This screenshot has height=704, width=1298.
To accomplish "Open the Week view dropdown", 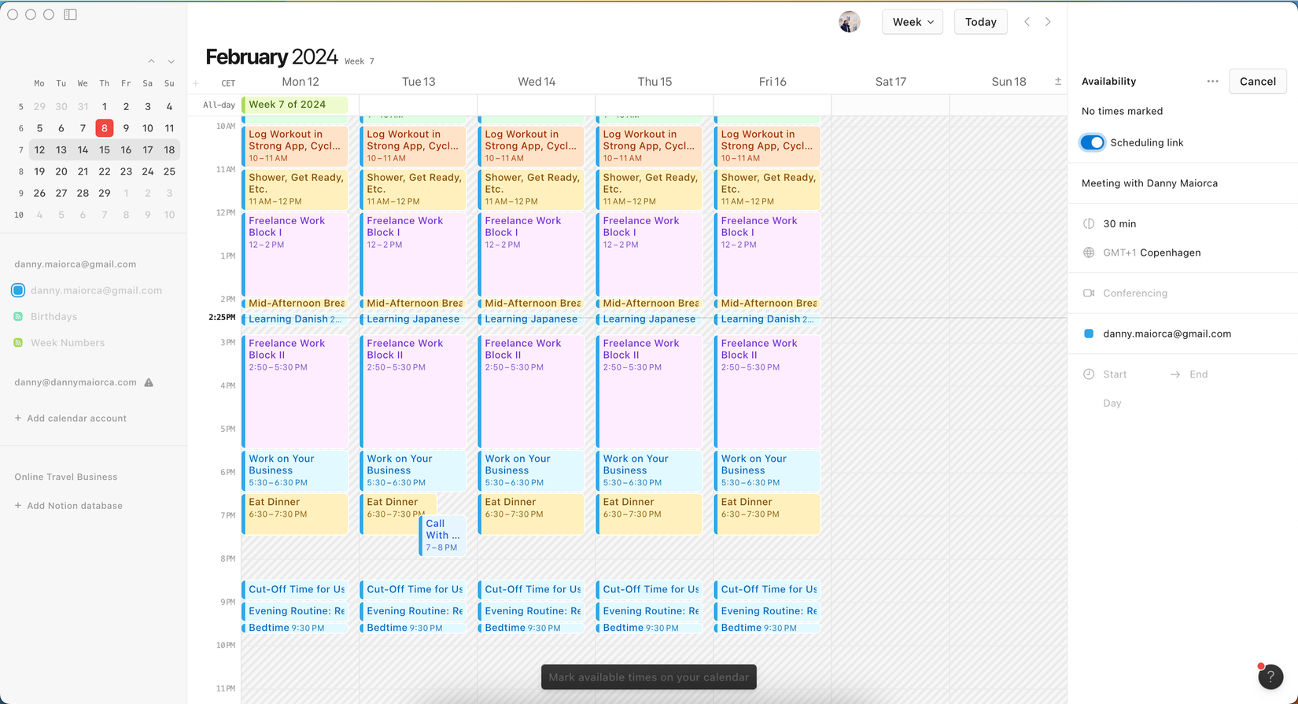I will (913, 22).
